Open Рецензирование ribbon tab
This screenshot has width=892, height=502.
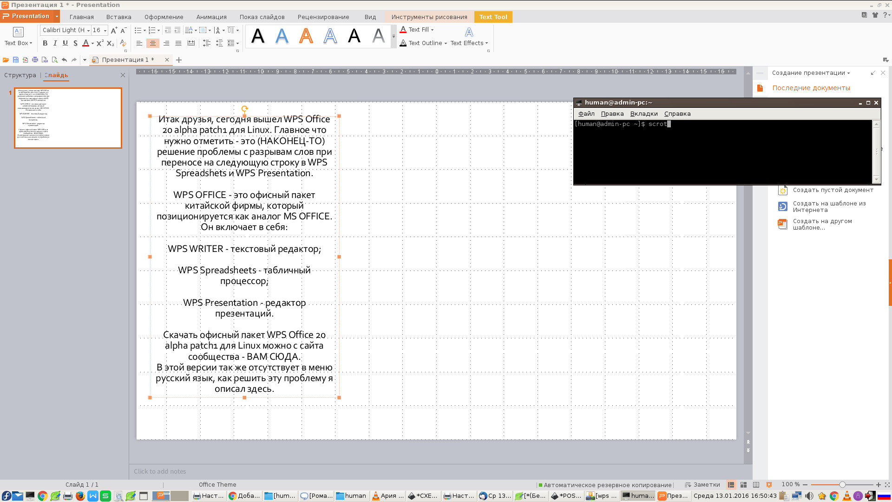323,17
